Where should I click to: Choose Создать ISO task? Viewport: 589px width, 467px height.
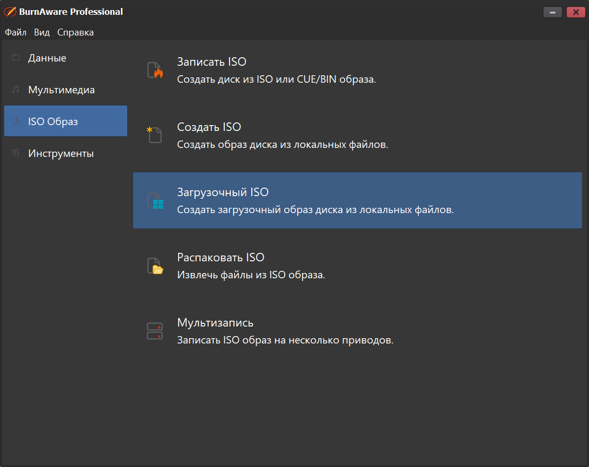click(357, 135)
